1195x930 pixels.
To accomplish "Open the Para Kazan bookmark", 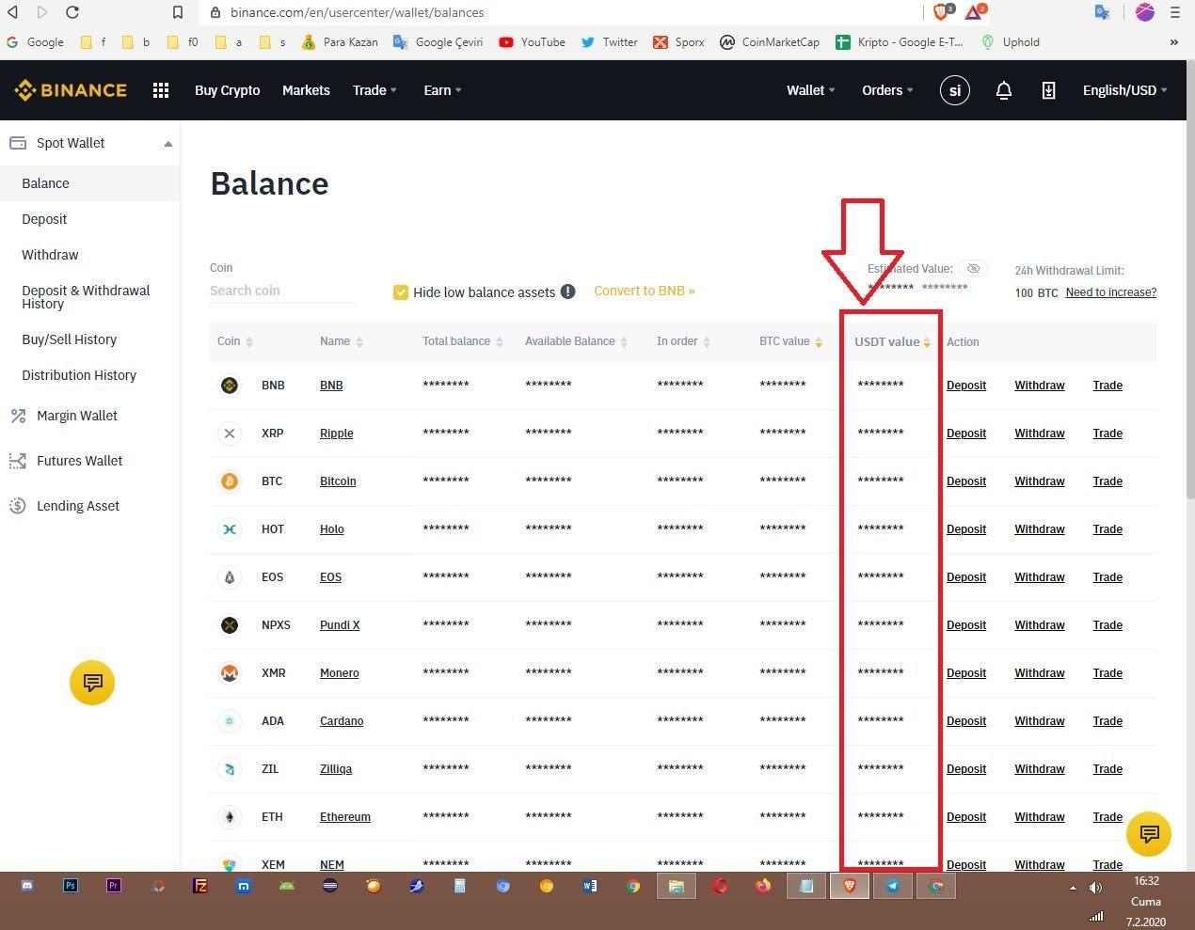I will (340, 42).
